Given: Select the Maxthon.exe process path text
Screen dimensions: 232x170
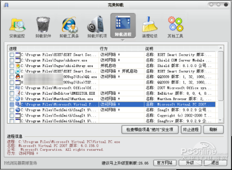Looking at the screenshot, I should point(57,99).
